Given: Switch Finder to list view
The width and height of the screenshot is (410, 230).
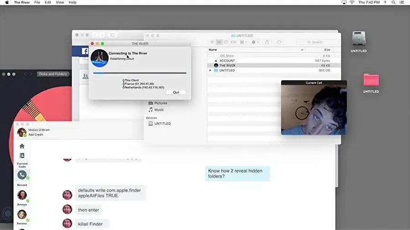Looking at the screenshot, I should (219, 42).
